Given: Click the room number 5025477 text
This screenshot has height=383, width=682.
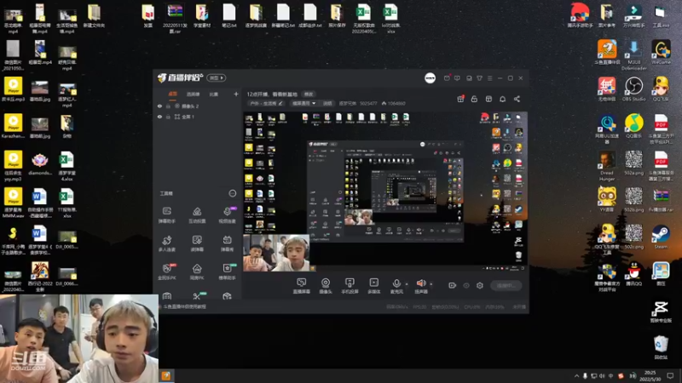Looking at the screenshot, I should point(368,103).
